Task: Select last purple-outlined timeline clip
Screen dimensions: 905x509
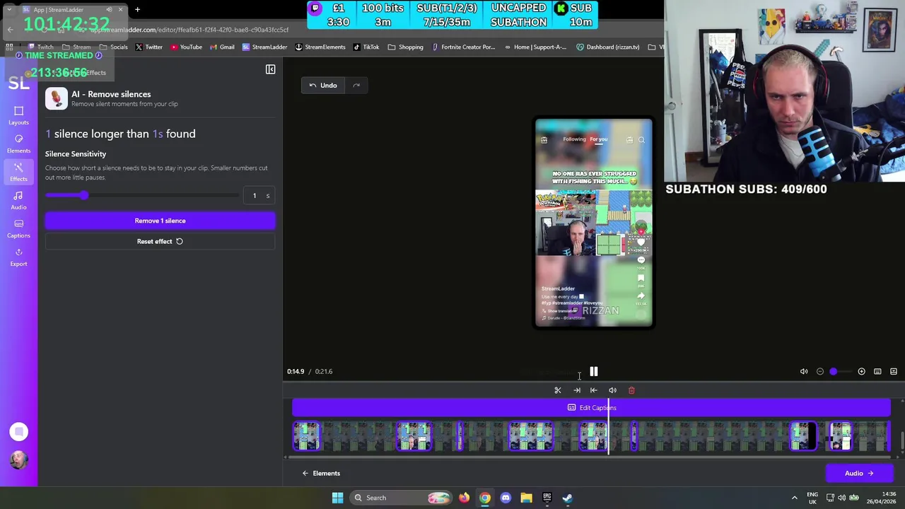Action: click(841, 436)
